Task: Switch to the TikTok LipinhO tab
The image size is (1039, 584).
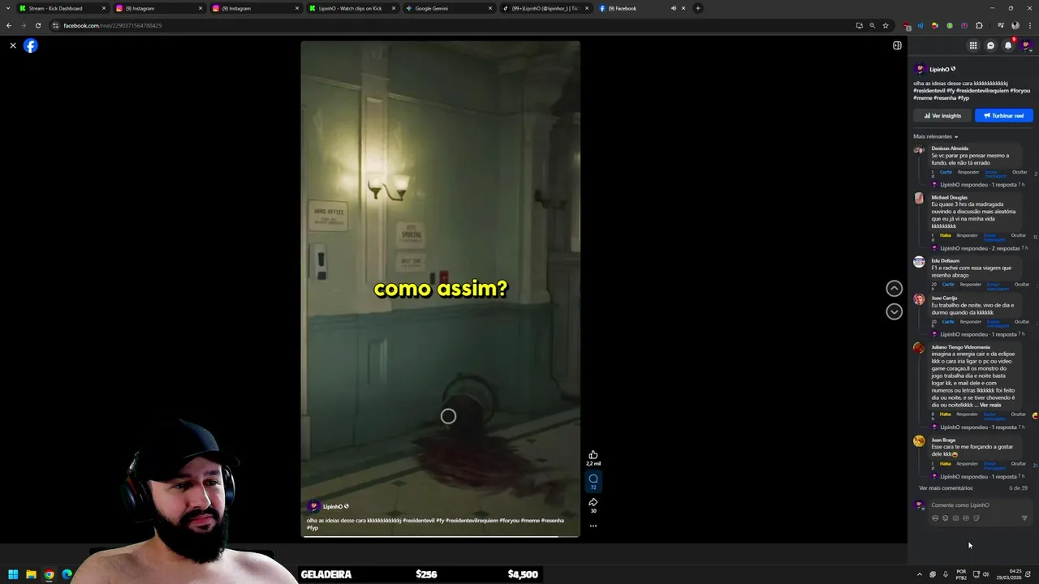Action: tap(545, 8)
